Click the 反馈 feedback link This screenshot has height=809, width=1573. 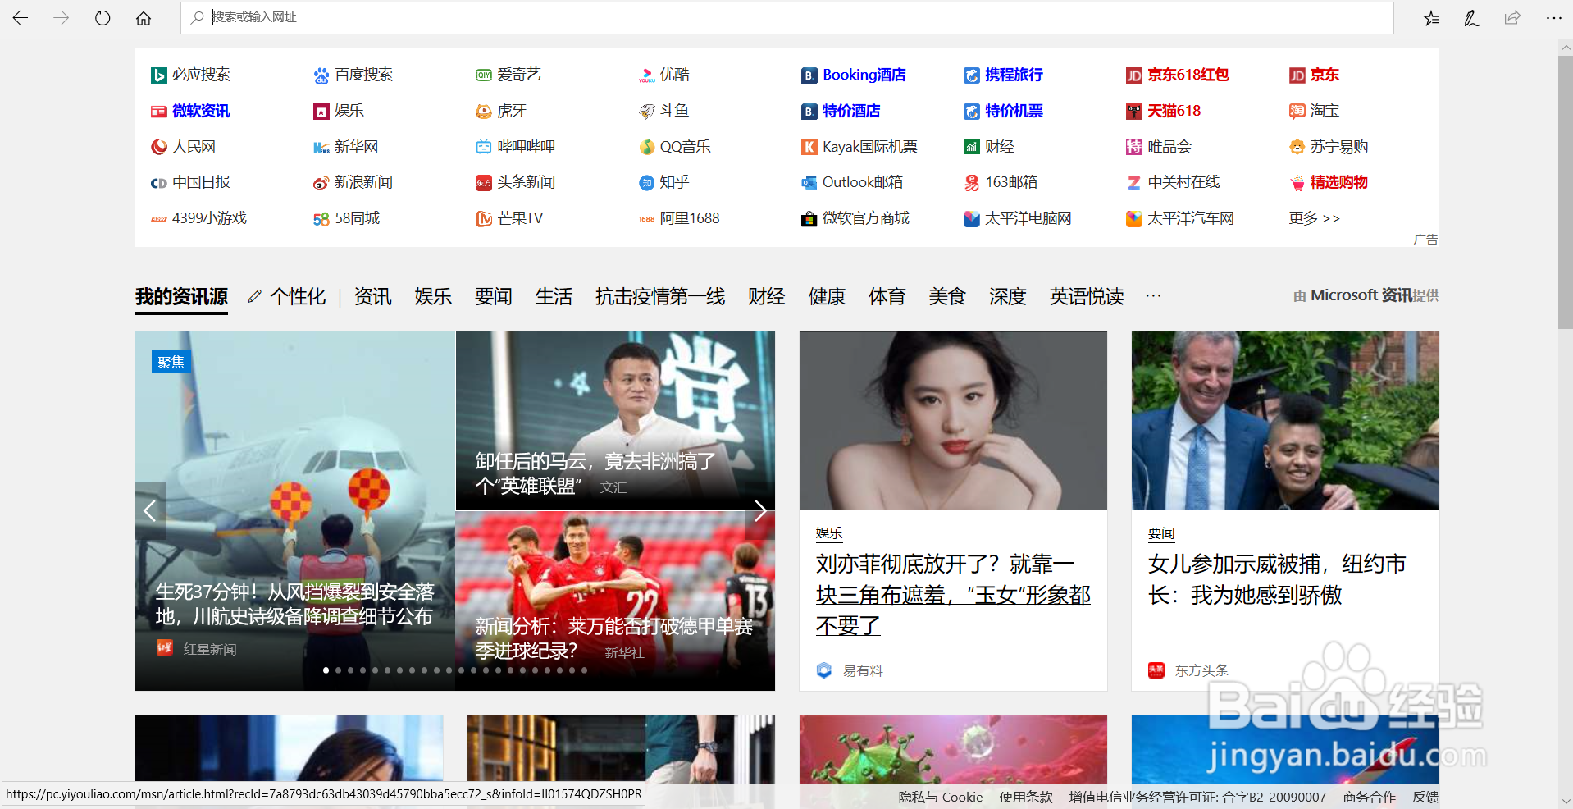pos(1425,797)
